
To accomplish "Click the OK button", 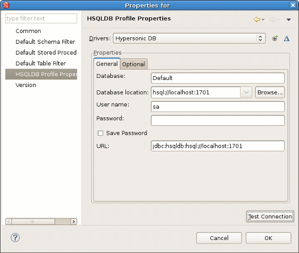I will [268, 238].
